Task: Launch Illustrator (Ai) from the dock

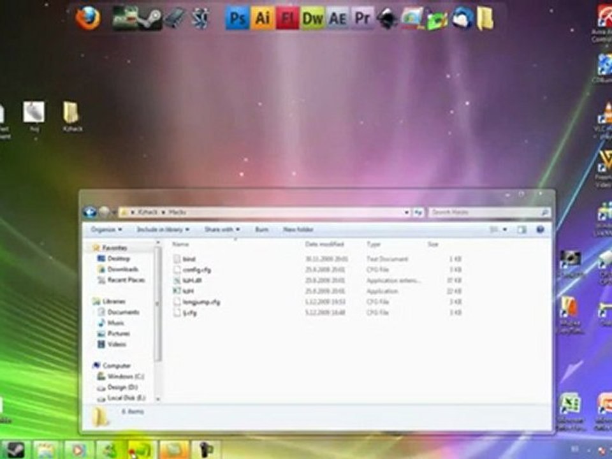Action: [x=262, y=18]
